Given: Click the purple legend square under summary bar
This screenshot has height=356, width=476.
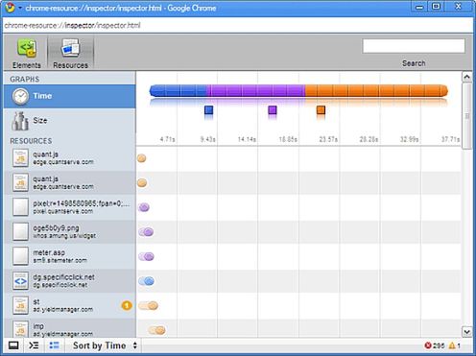Looking at the screenshot, I should (273, 110).
